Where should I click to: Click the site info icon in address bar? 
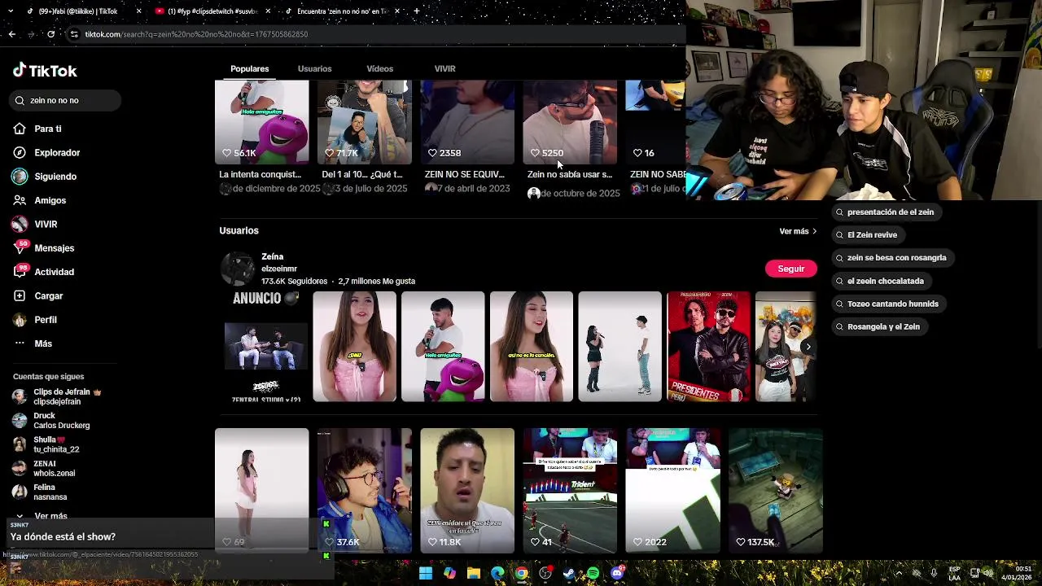tap(74, 34)
